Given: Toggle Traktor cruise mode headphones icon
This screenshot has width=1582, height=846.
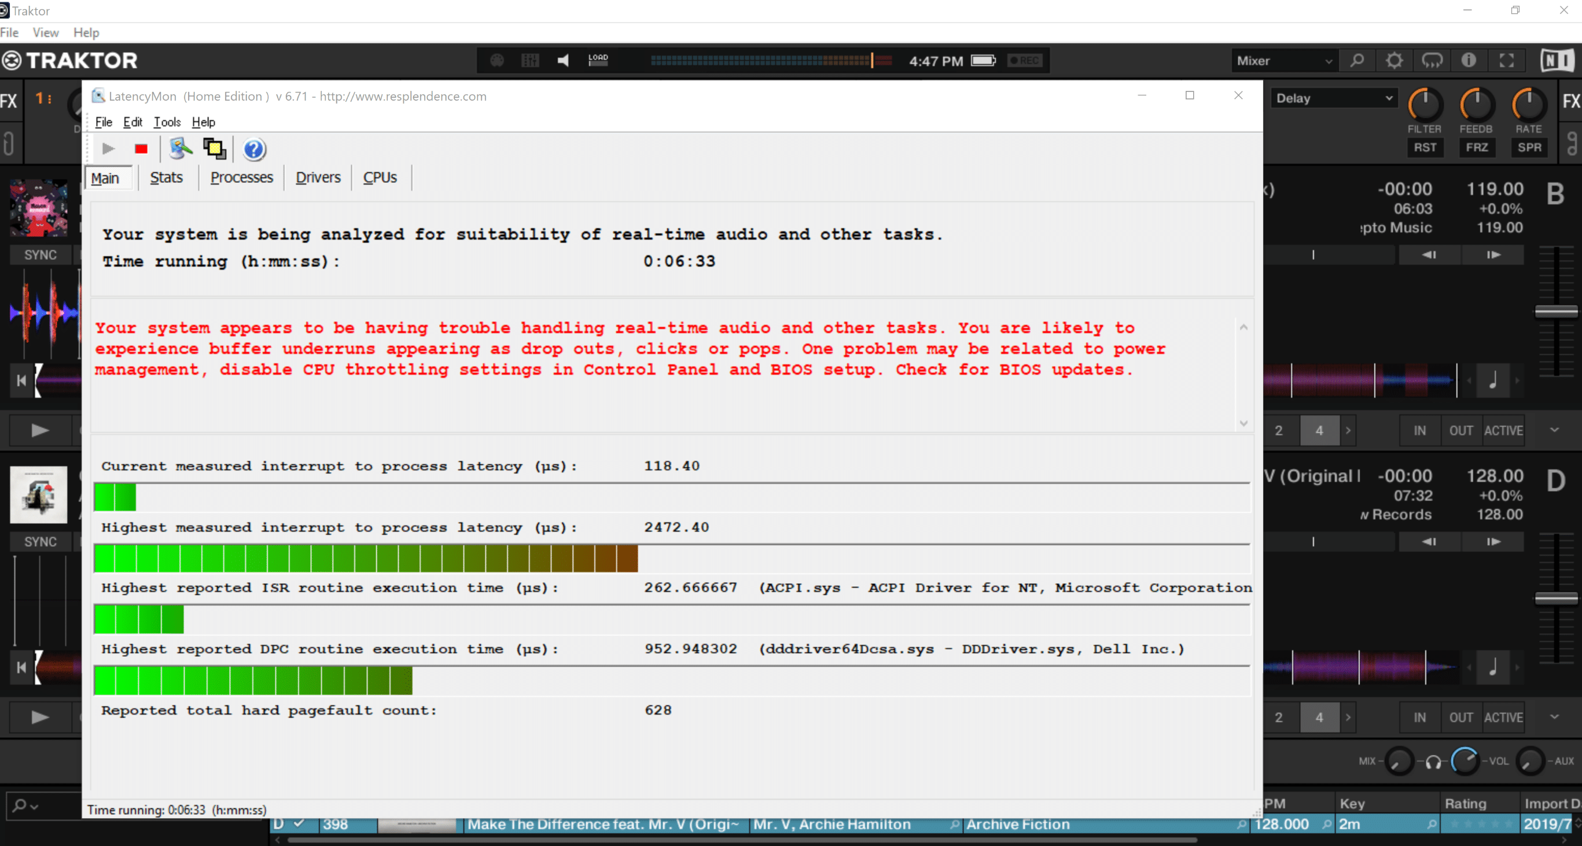Looking at the screenshot, I should click(x=1432, y=60).
